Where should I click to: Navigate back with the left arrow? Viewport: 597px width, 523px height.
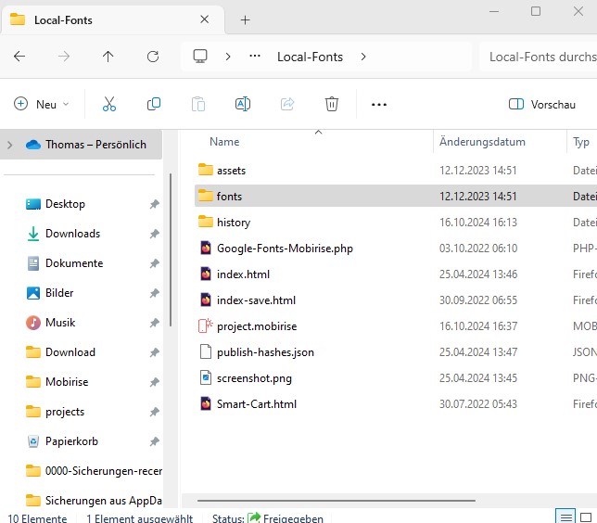(19, 57)
